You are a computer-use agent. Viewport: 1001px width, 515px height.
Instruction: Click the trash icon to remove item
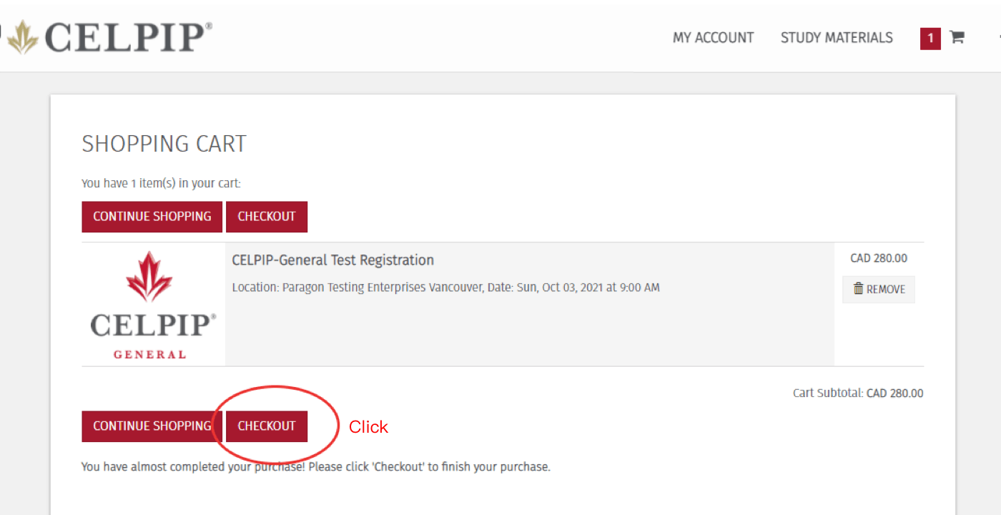(858, 289)
